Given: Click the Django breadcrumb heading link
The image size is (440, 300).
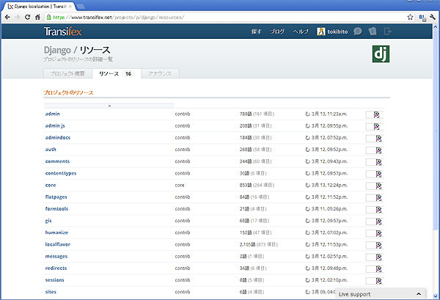Looking at the screenshot, I should click(57, 50).
